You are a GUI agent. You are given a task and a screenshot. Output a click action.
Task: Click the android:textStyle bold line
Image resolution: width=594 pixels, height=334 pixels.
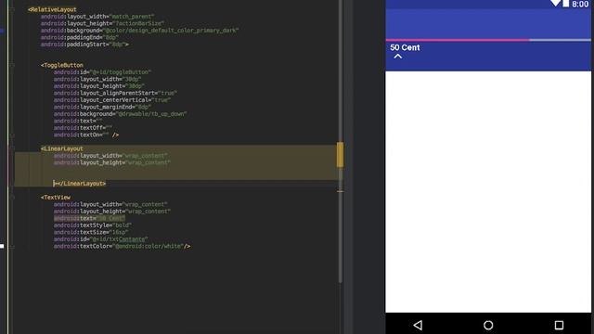point(93,225)
